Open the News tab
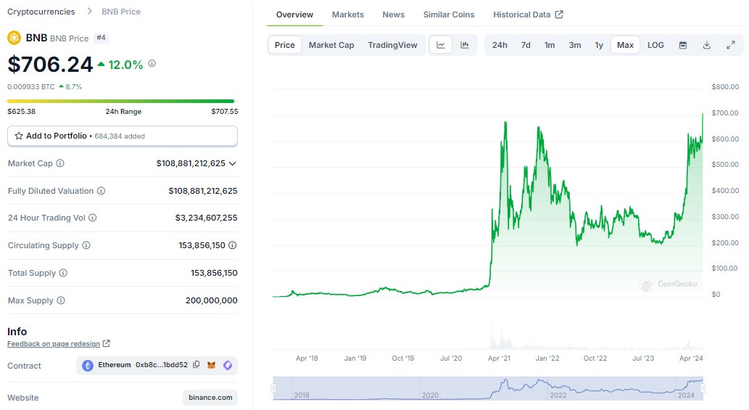 [x=394, y=15]
